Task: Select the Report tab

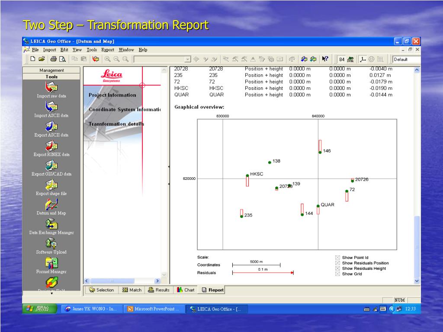Action: click(213, 290)
